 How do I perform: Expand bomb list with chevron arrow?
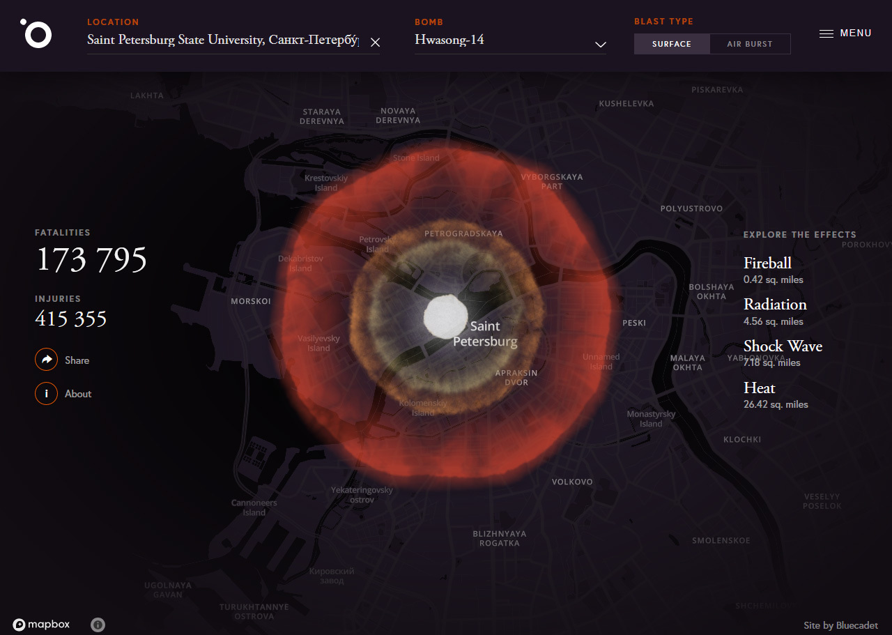pos(600,45)
